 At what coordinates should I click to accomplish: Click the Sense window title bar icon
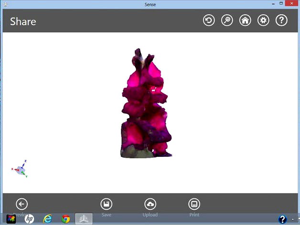pos(4,4)
